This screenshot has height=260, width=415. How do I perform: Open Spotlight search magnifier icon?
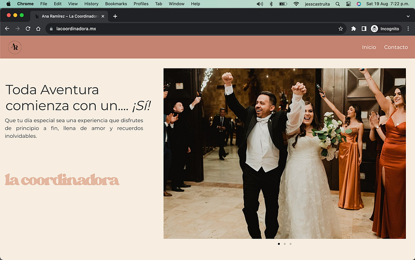pos(338,4)
